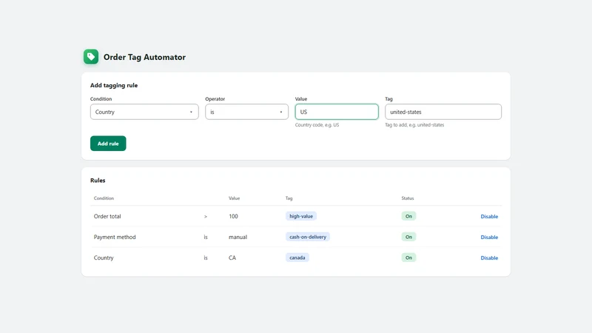Click the On status of Order total rule
The width and height of the screenshot is (592, 333).
pos(408,216)
